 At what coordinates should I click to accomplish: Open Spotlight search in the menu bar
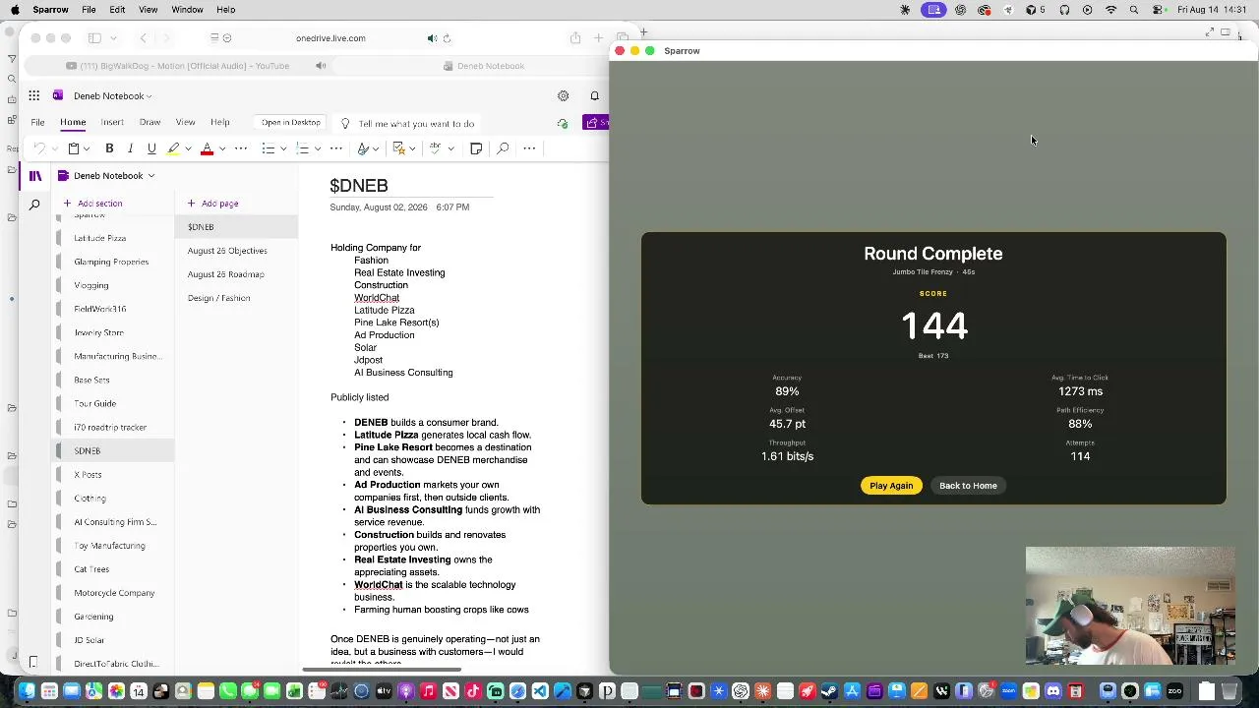coord(1134,10)
